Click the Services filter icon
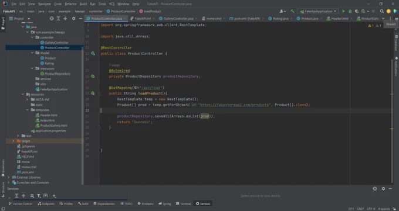This screenshot has height=211, width=399. (39, 196)
